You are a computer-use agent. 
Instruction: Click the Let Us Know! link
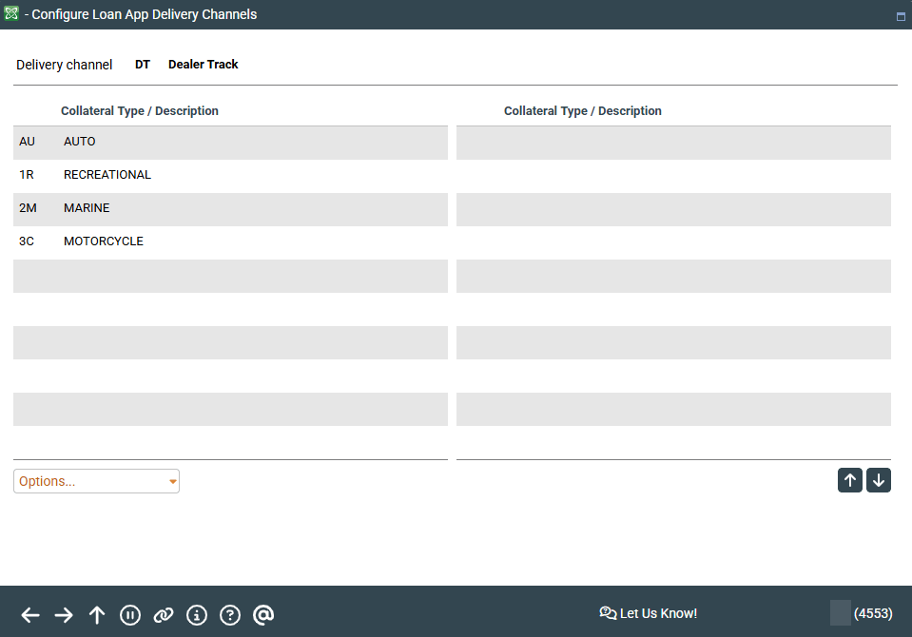[x=649, y=613]
